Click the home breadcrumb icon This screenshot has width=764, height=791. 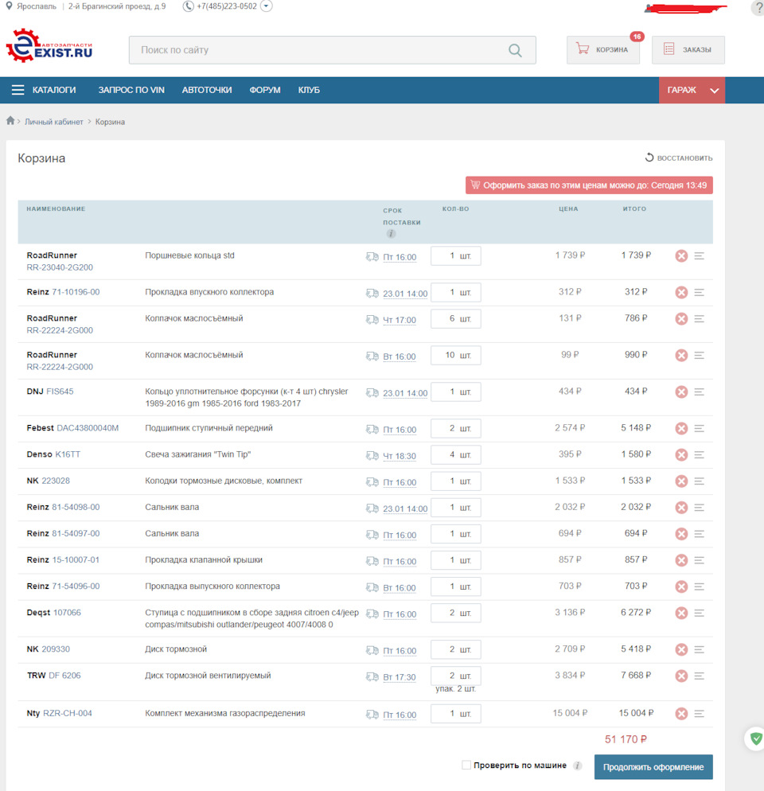(x=10, y=121)
